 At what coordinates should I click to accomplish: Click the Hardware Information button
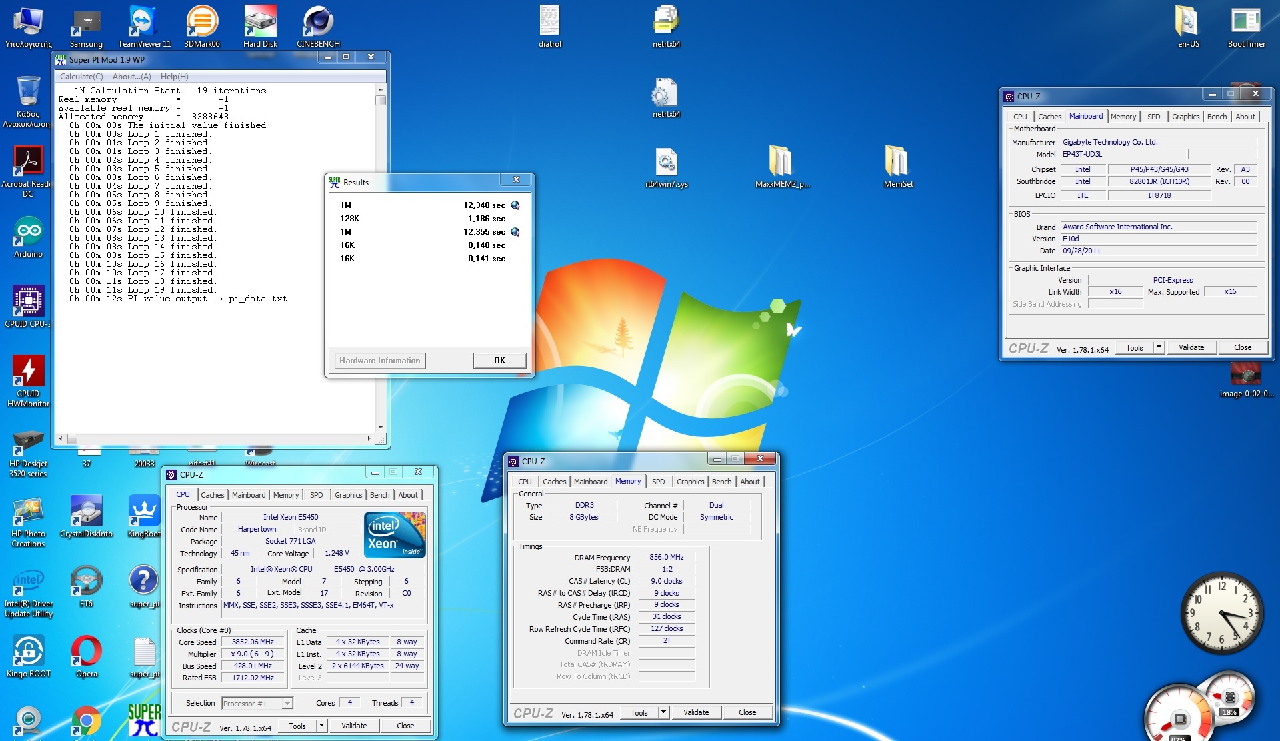380,361
